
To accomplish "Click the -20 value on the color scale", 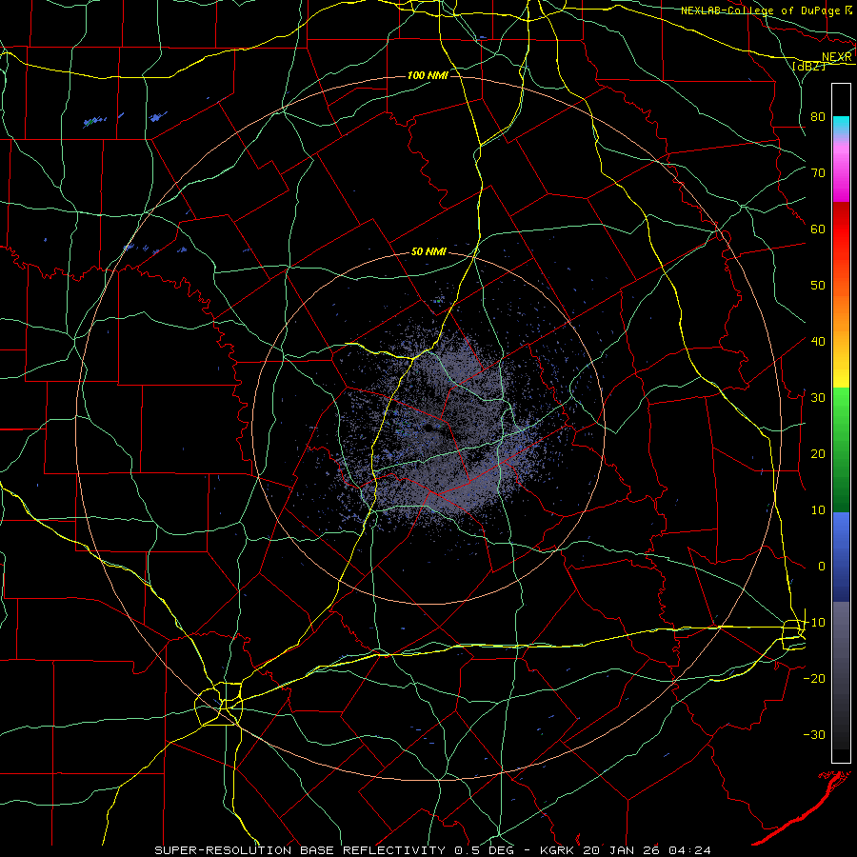I will (x=814, y=679).
